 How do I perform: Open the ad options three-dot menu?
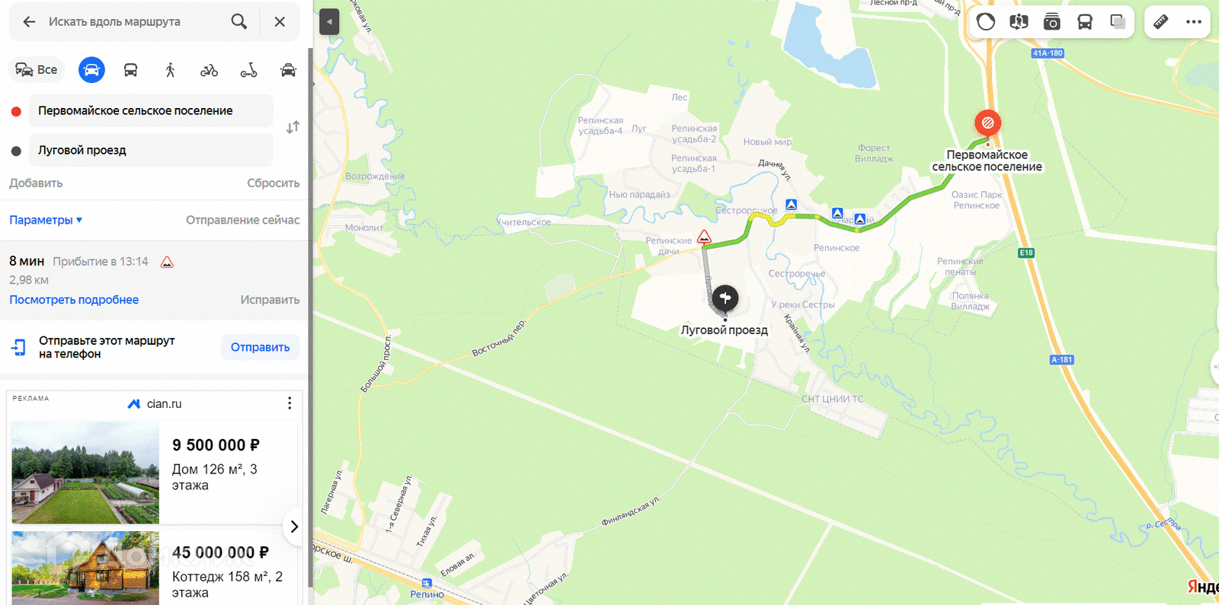(290, 403)
